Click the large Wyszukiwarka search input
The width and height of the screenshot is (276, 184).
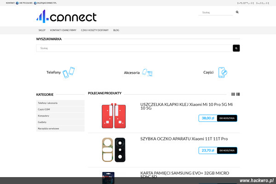(x=134, y=48)
